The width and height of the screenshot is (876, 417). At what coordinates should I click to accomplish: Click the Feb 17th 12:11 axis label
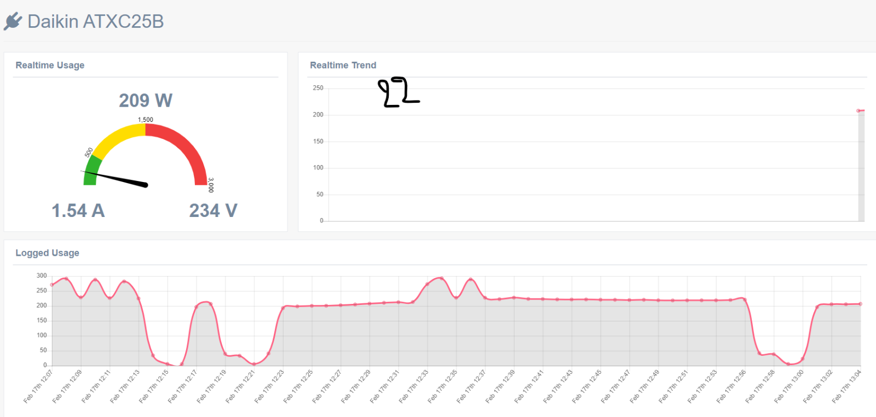coord(96,387)
